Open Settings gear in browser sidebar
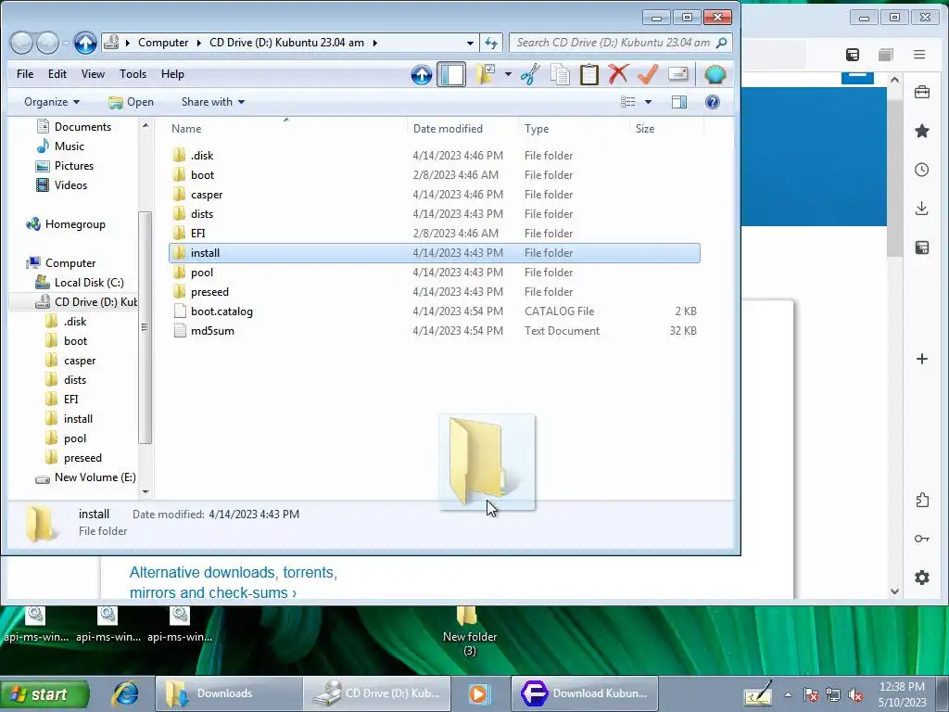 922,578
